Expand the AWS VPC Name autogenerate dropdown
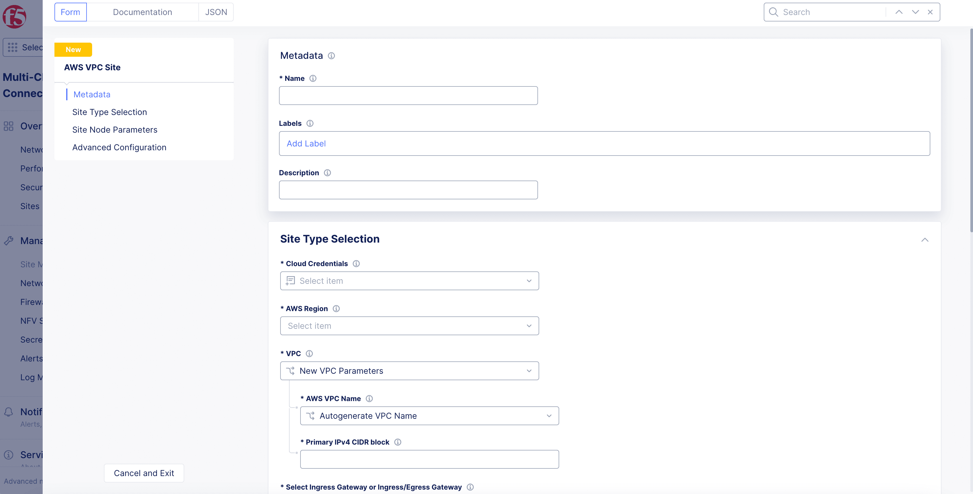973x494 pixels. point(549,415)
